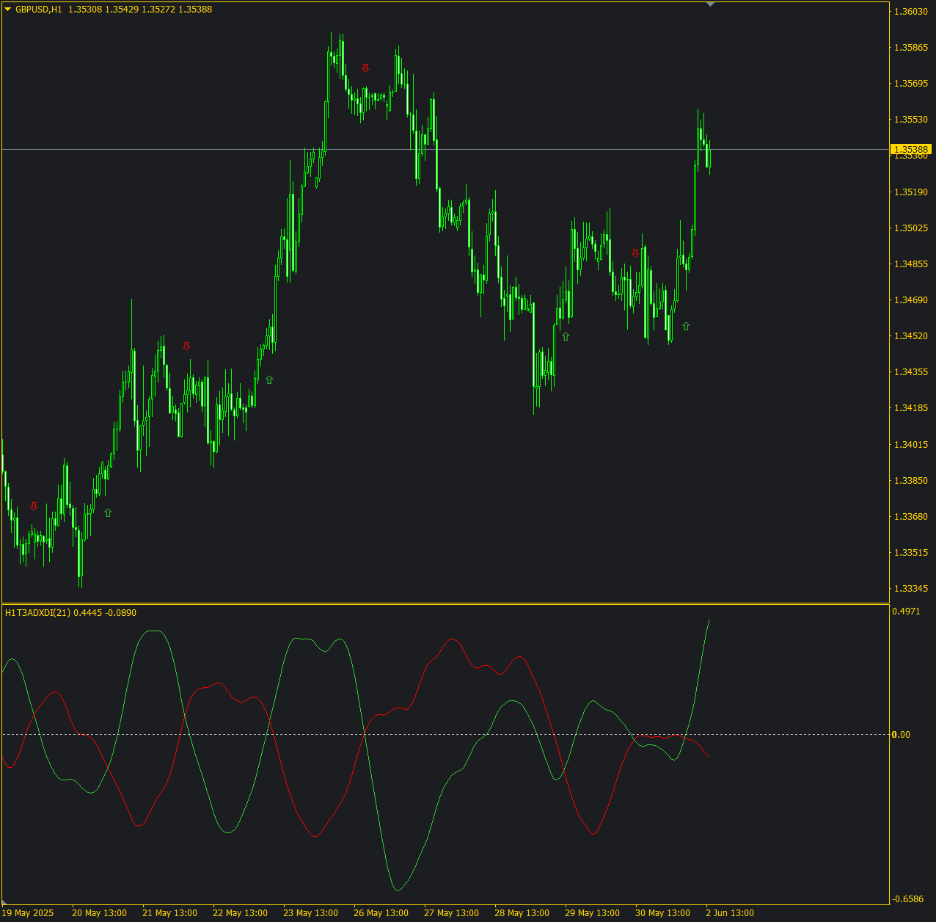
Task: Click the 1.35695 price axis label
Action: (910, 83)
